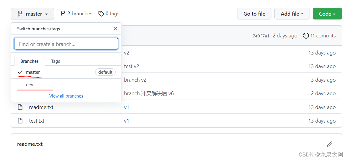Open the green Code dropdown
The width and height of the screenshot is (348, 160).
point(327,14)
